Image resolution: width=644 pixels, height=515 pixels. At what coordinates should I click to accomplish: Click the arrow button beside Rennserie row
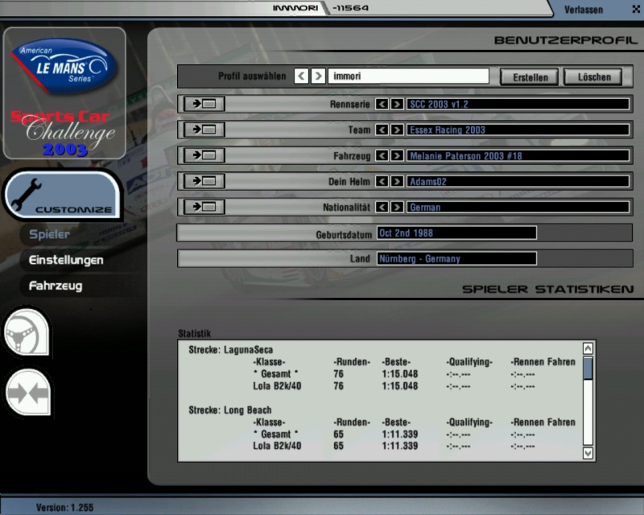point(204,105)
